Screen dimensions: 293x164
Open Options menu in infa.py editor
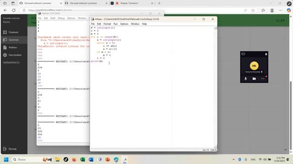[124, 24]
